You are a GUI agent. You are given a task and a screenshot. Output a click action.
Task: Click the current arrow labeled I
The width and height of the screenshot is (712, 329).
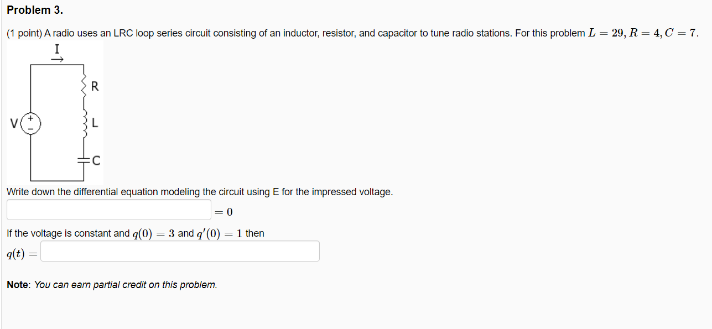pyautogui.click(x=56, y=53)
